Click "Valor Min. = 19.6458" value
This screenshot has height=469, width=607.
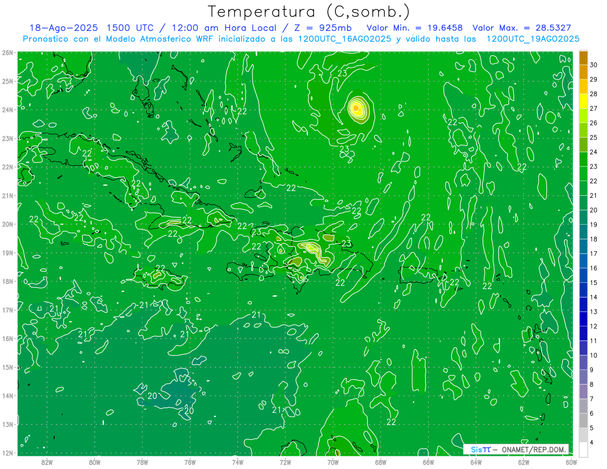pos(415,28)
